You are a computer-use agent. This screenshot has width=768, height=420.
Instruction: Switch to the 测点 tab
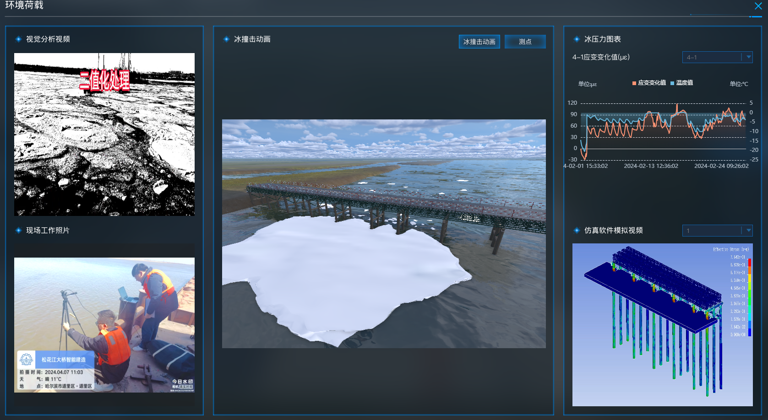pyautogui.click(x=525, y=42)
